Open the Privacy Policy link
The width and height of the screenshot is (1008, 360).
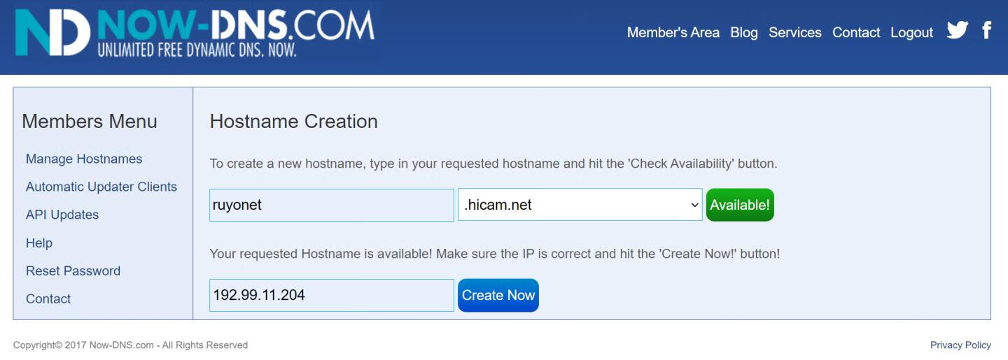pyautogui.click(x=960, y=345)
